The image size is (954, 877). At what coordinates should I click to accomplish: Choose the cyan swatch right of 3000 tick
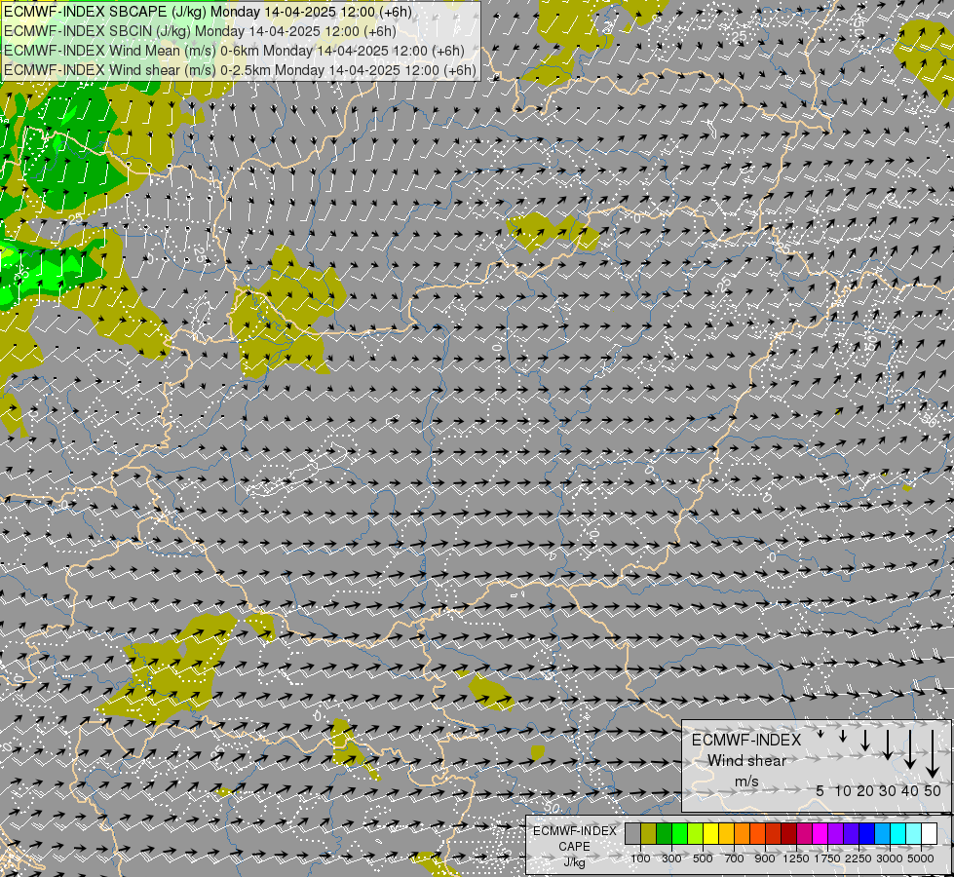pyautogui.click(x=898, y=833)
